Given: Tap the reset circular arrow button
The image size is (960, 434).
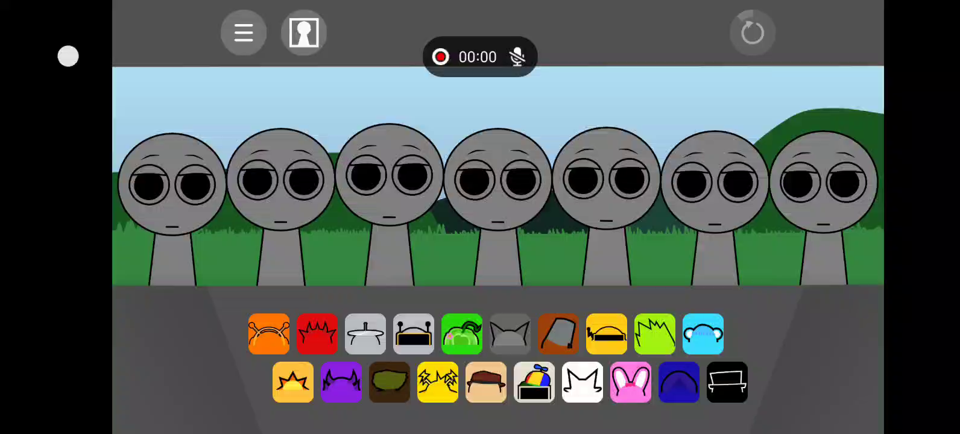Looking at the screenshot, I should pos(753,33).
